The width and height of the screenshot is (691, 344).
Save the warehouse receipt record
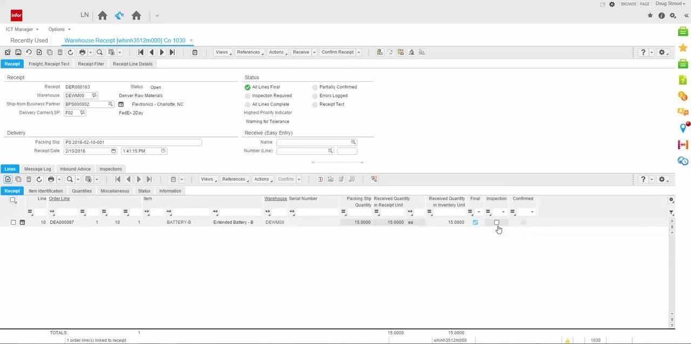click(18, 52)
